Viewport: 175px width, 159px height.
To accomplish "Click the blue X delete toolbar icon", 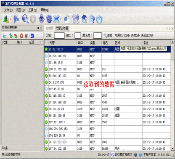I will (56, 19).
